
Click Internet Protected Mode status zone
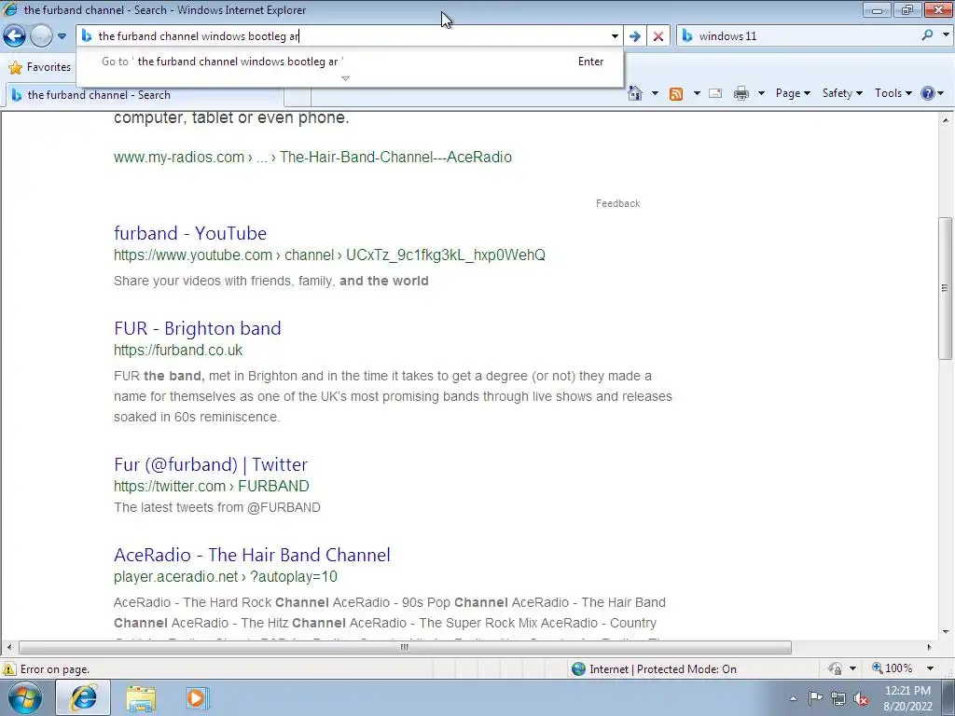pyautogui.click(x=654, y=669)
